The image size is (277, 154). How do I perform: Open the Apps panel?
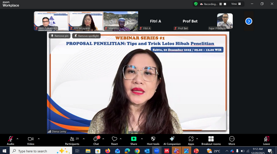coord(191,140)
